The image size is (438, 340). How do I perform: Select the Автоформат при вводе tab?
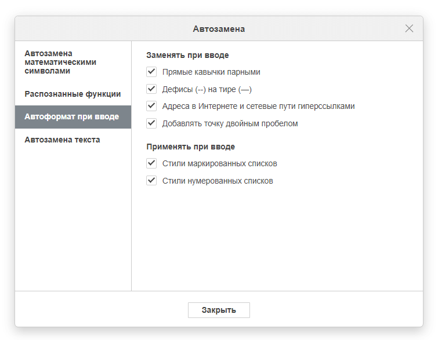72,116
